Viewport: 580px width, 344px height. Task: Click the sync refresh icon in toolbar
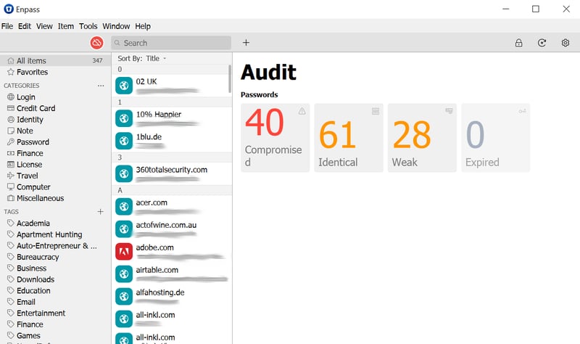[542, 43]
